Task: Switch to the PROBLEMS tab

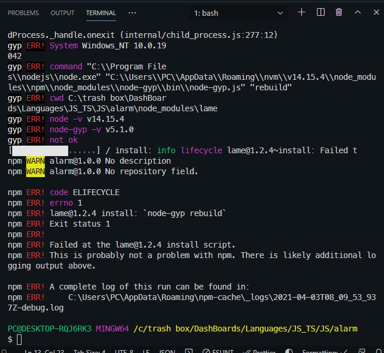Action: 23,13
